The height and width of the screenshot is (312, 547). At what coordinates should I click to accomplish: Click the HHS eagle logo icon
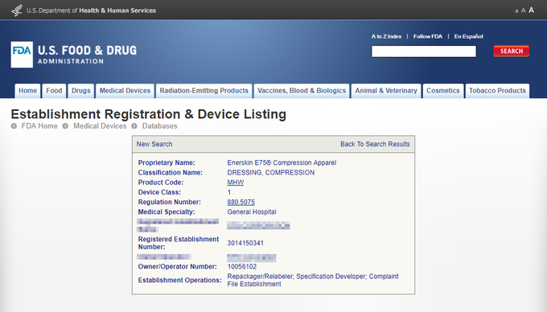pyautogui.click(x=16, y=10)
